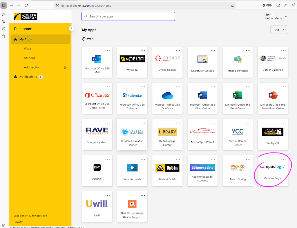This screenshot has height=228, width=297.
Task: Launch the My Delta app tile logo
Action: 132,59
